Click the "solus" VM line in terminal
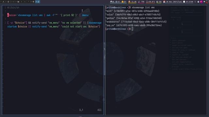The width and height of the screenshot is (209, 117). (x=133, y=15)
